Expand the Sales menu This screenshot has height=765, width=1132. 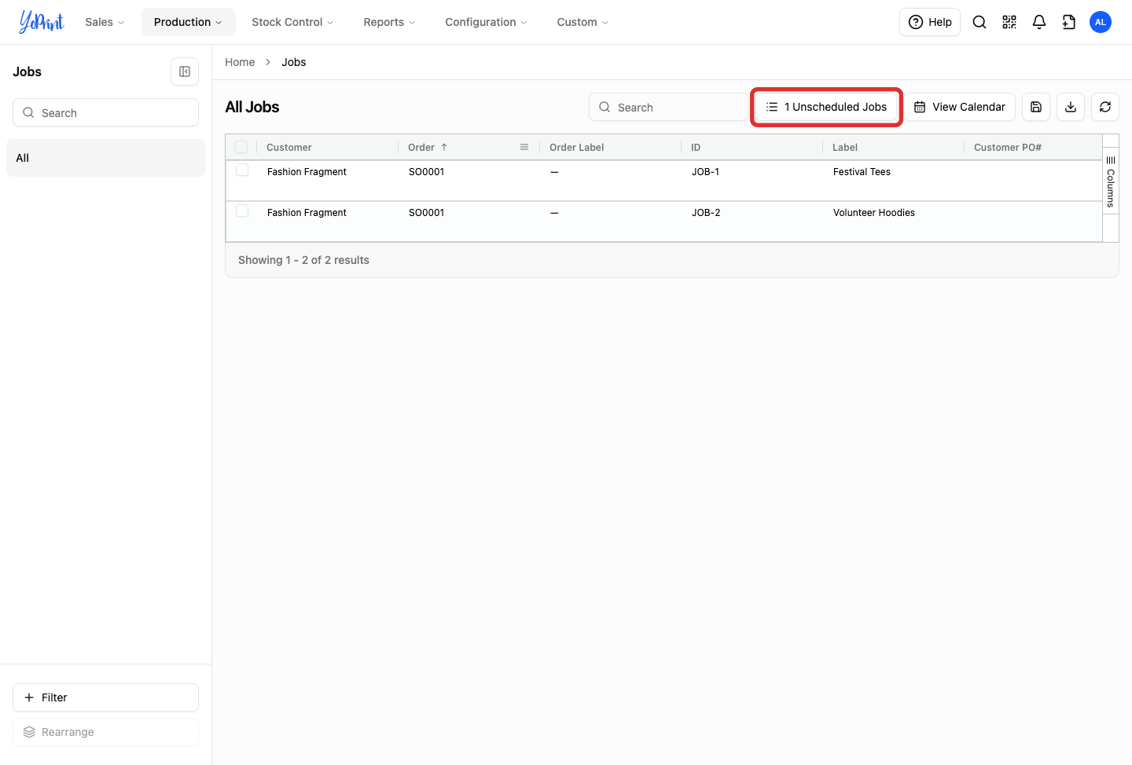105,22
